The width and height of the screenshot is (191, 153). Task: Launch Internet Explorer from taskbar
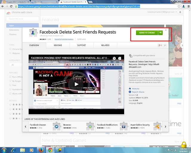13,150
